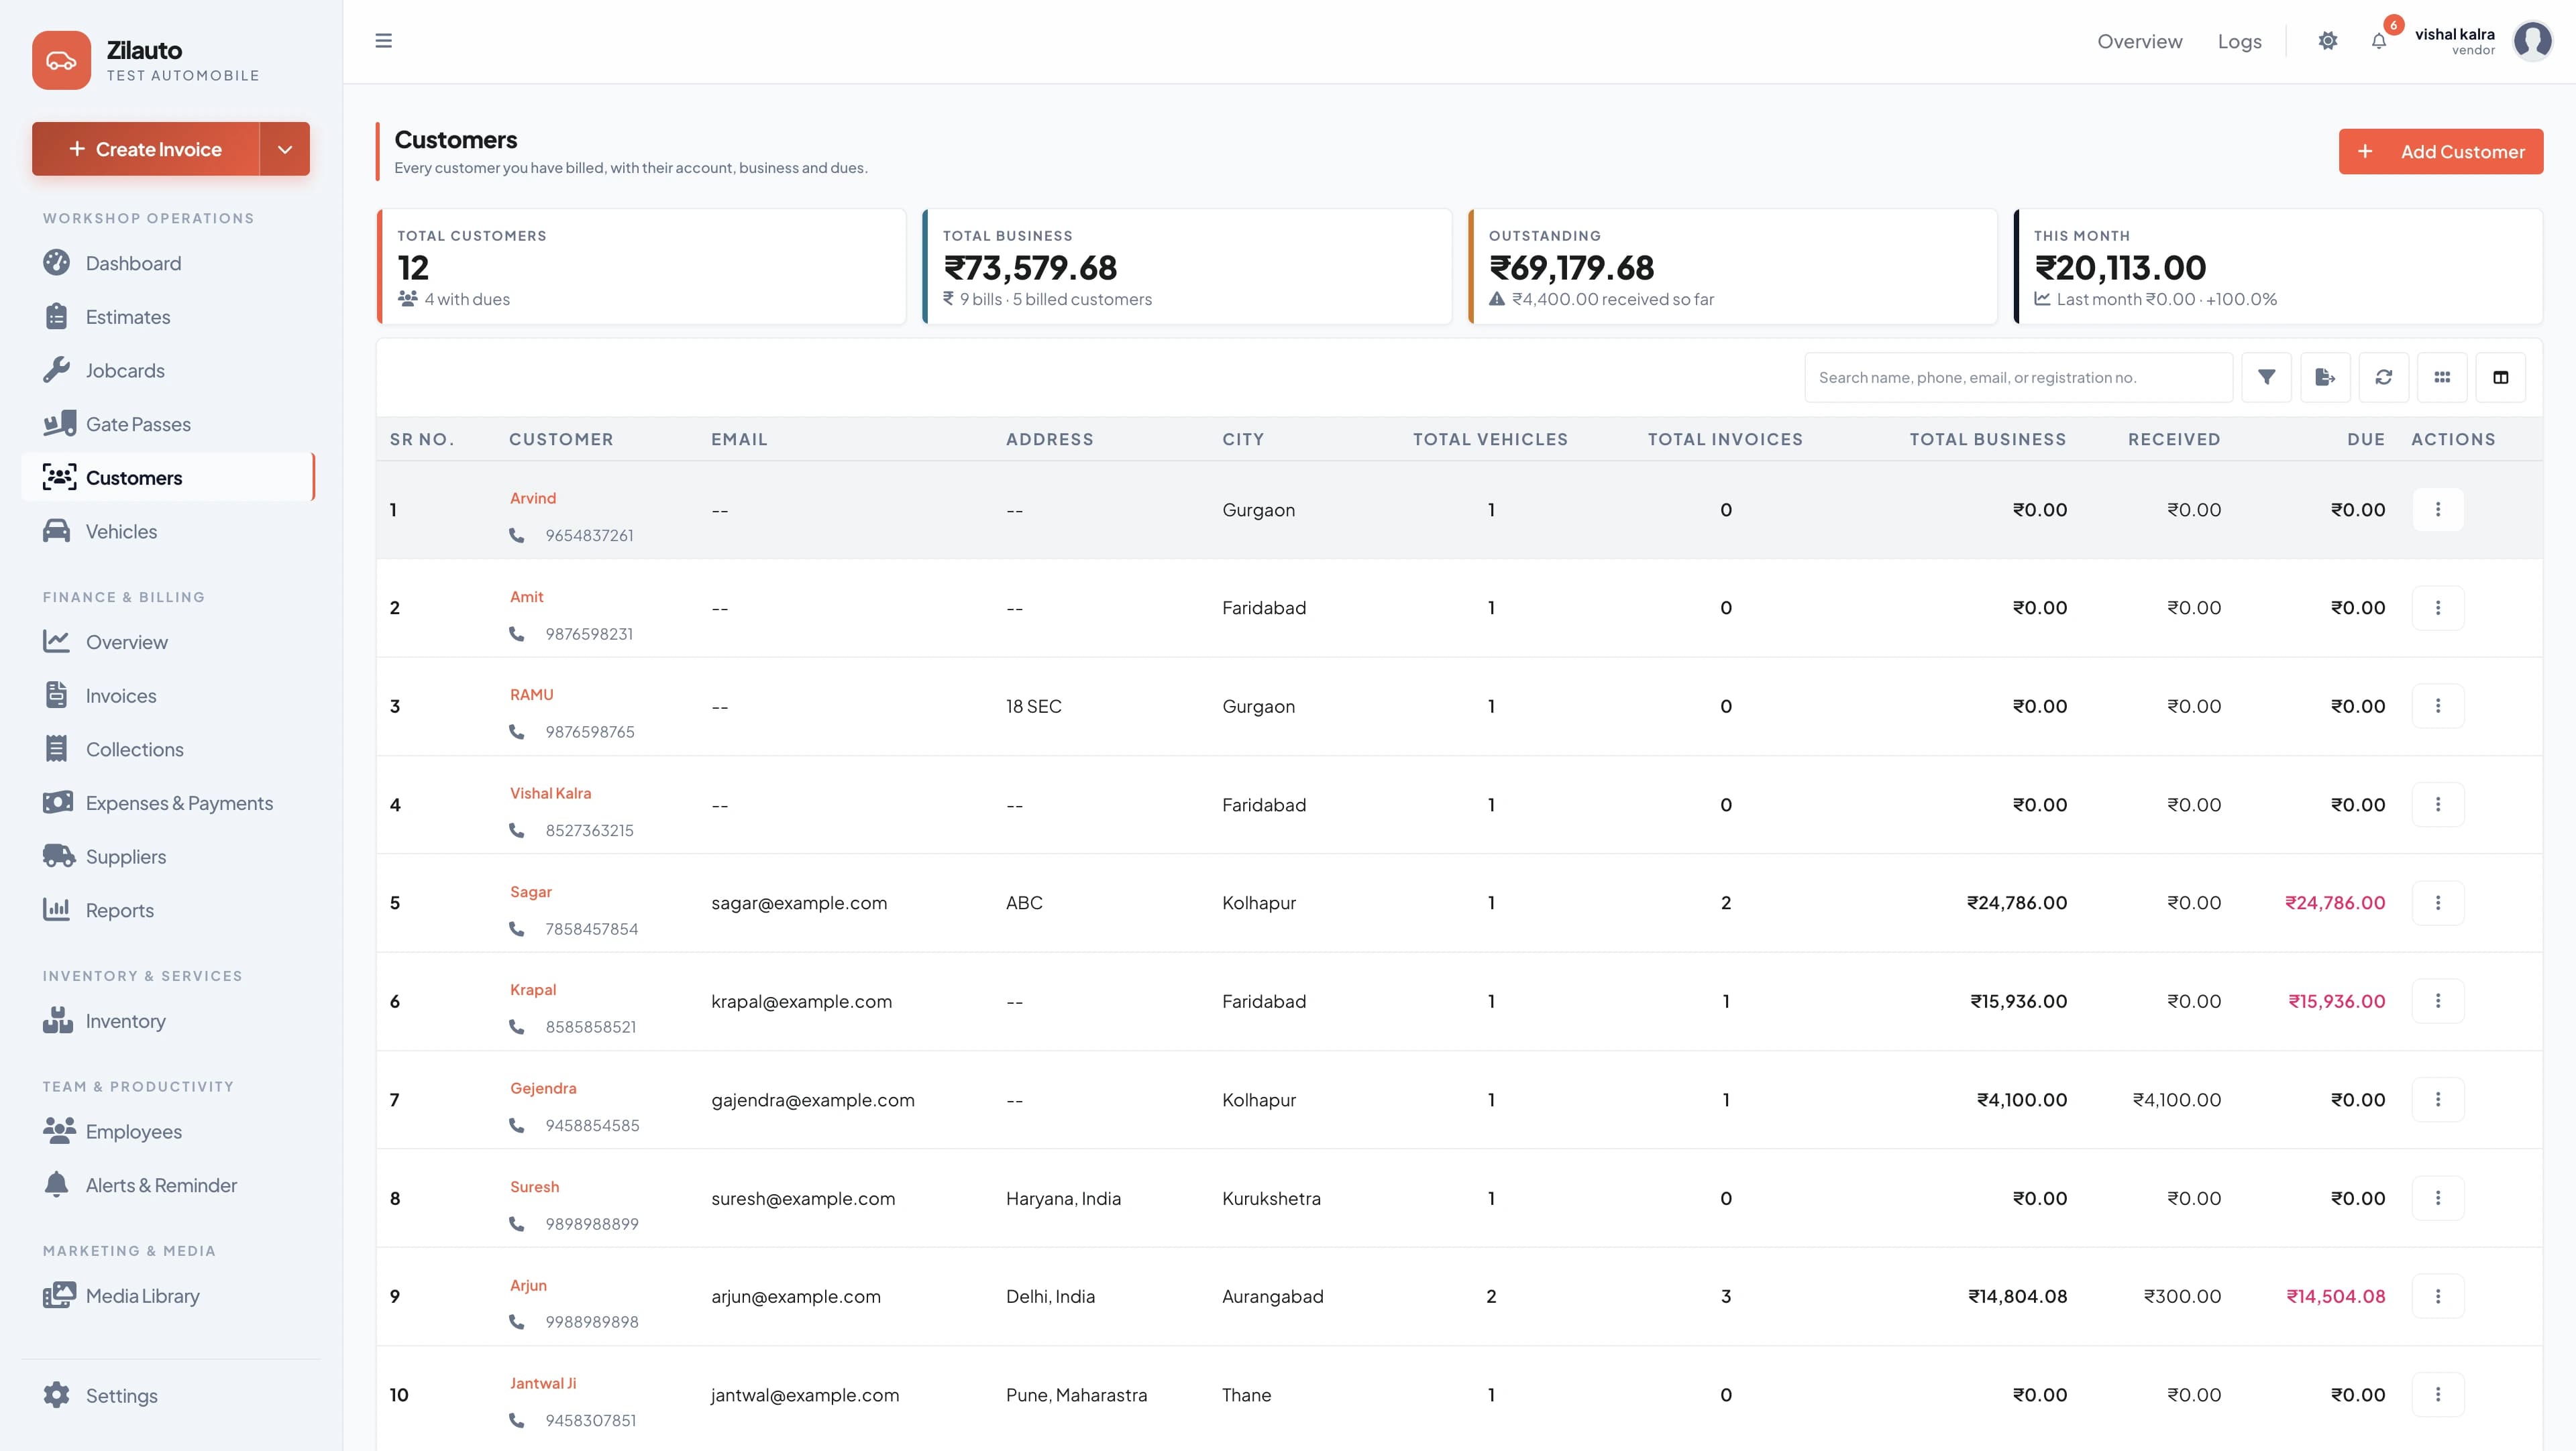2576x1451 pixels.
Task: Click sagar@example.com email cell
Action: (x=799, y=903)
